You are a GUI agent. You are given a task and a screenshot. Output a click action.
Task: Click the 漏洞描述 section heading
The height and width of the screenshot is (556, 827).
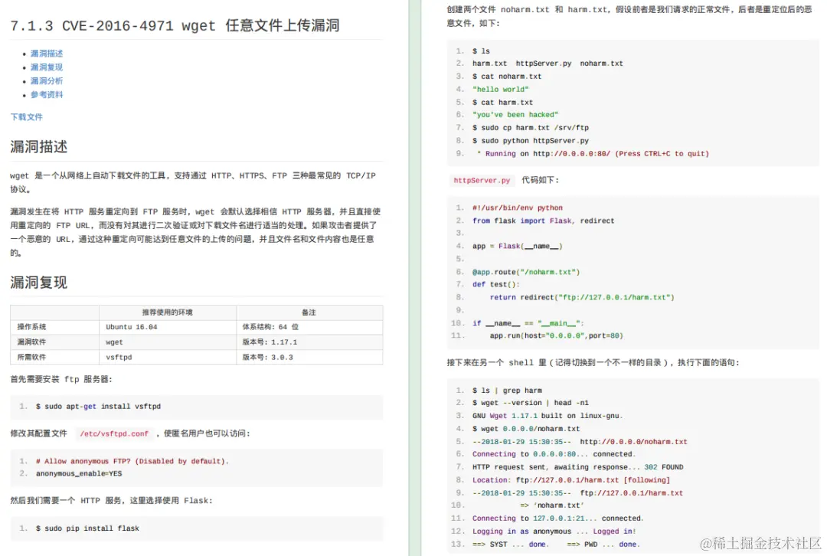pyautogui.click(x=38, y=146)
